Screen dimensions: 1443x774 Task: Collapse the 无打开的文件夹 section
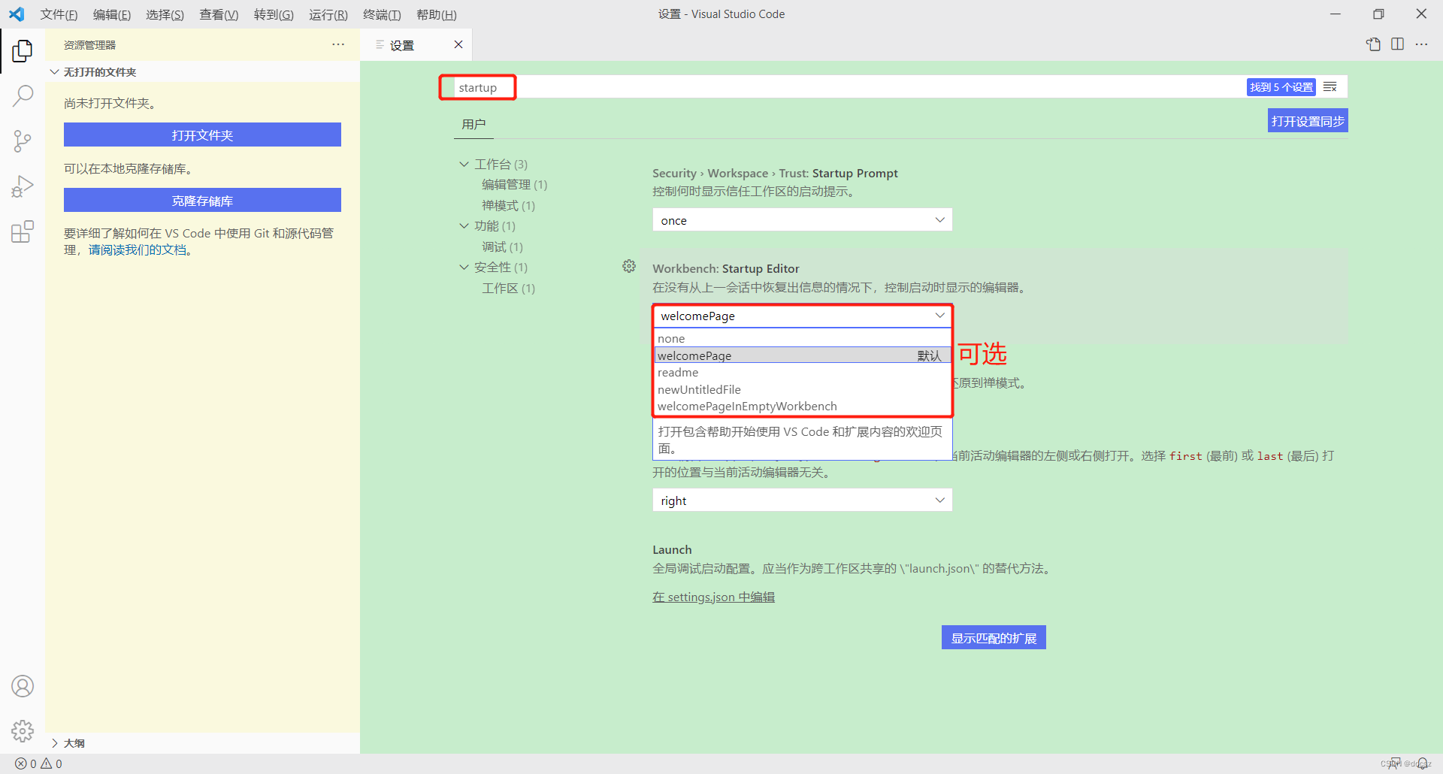pyautogui.click(x=202, y=71)
